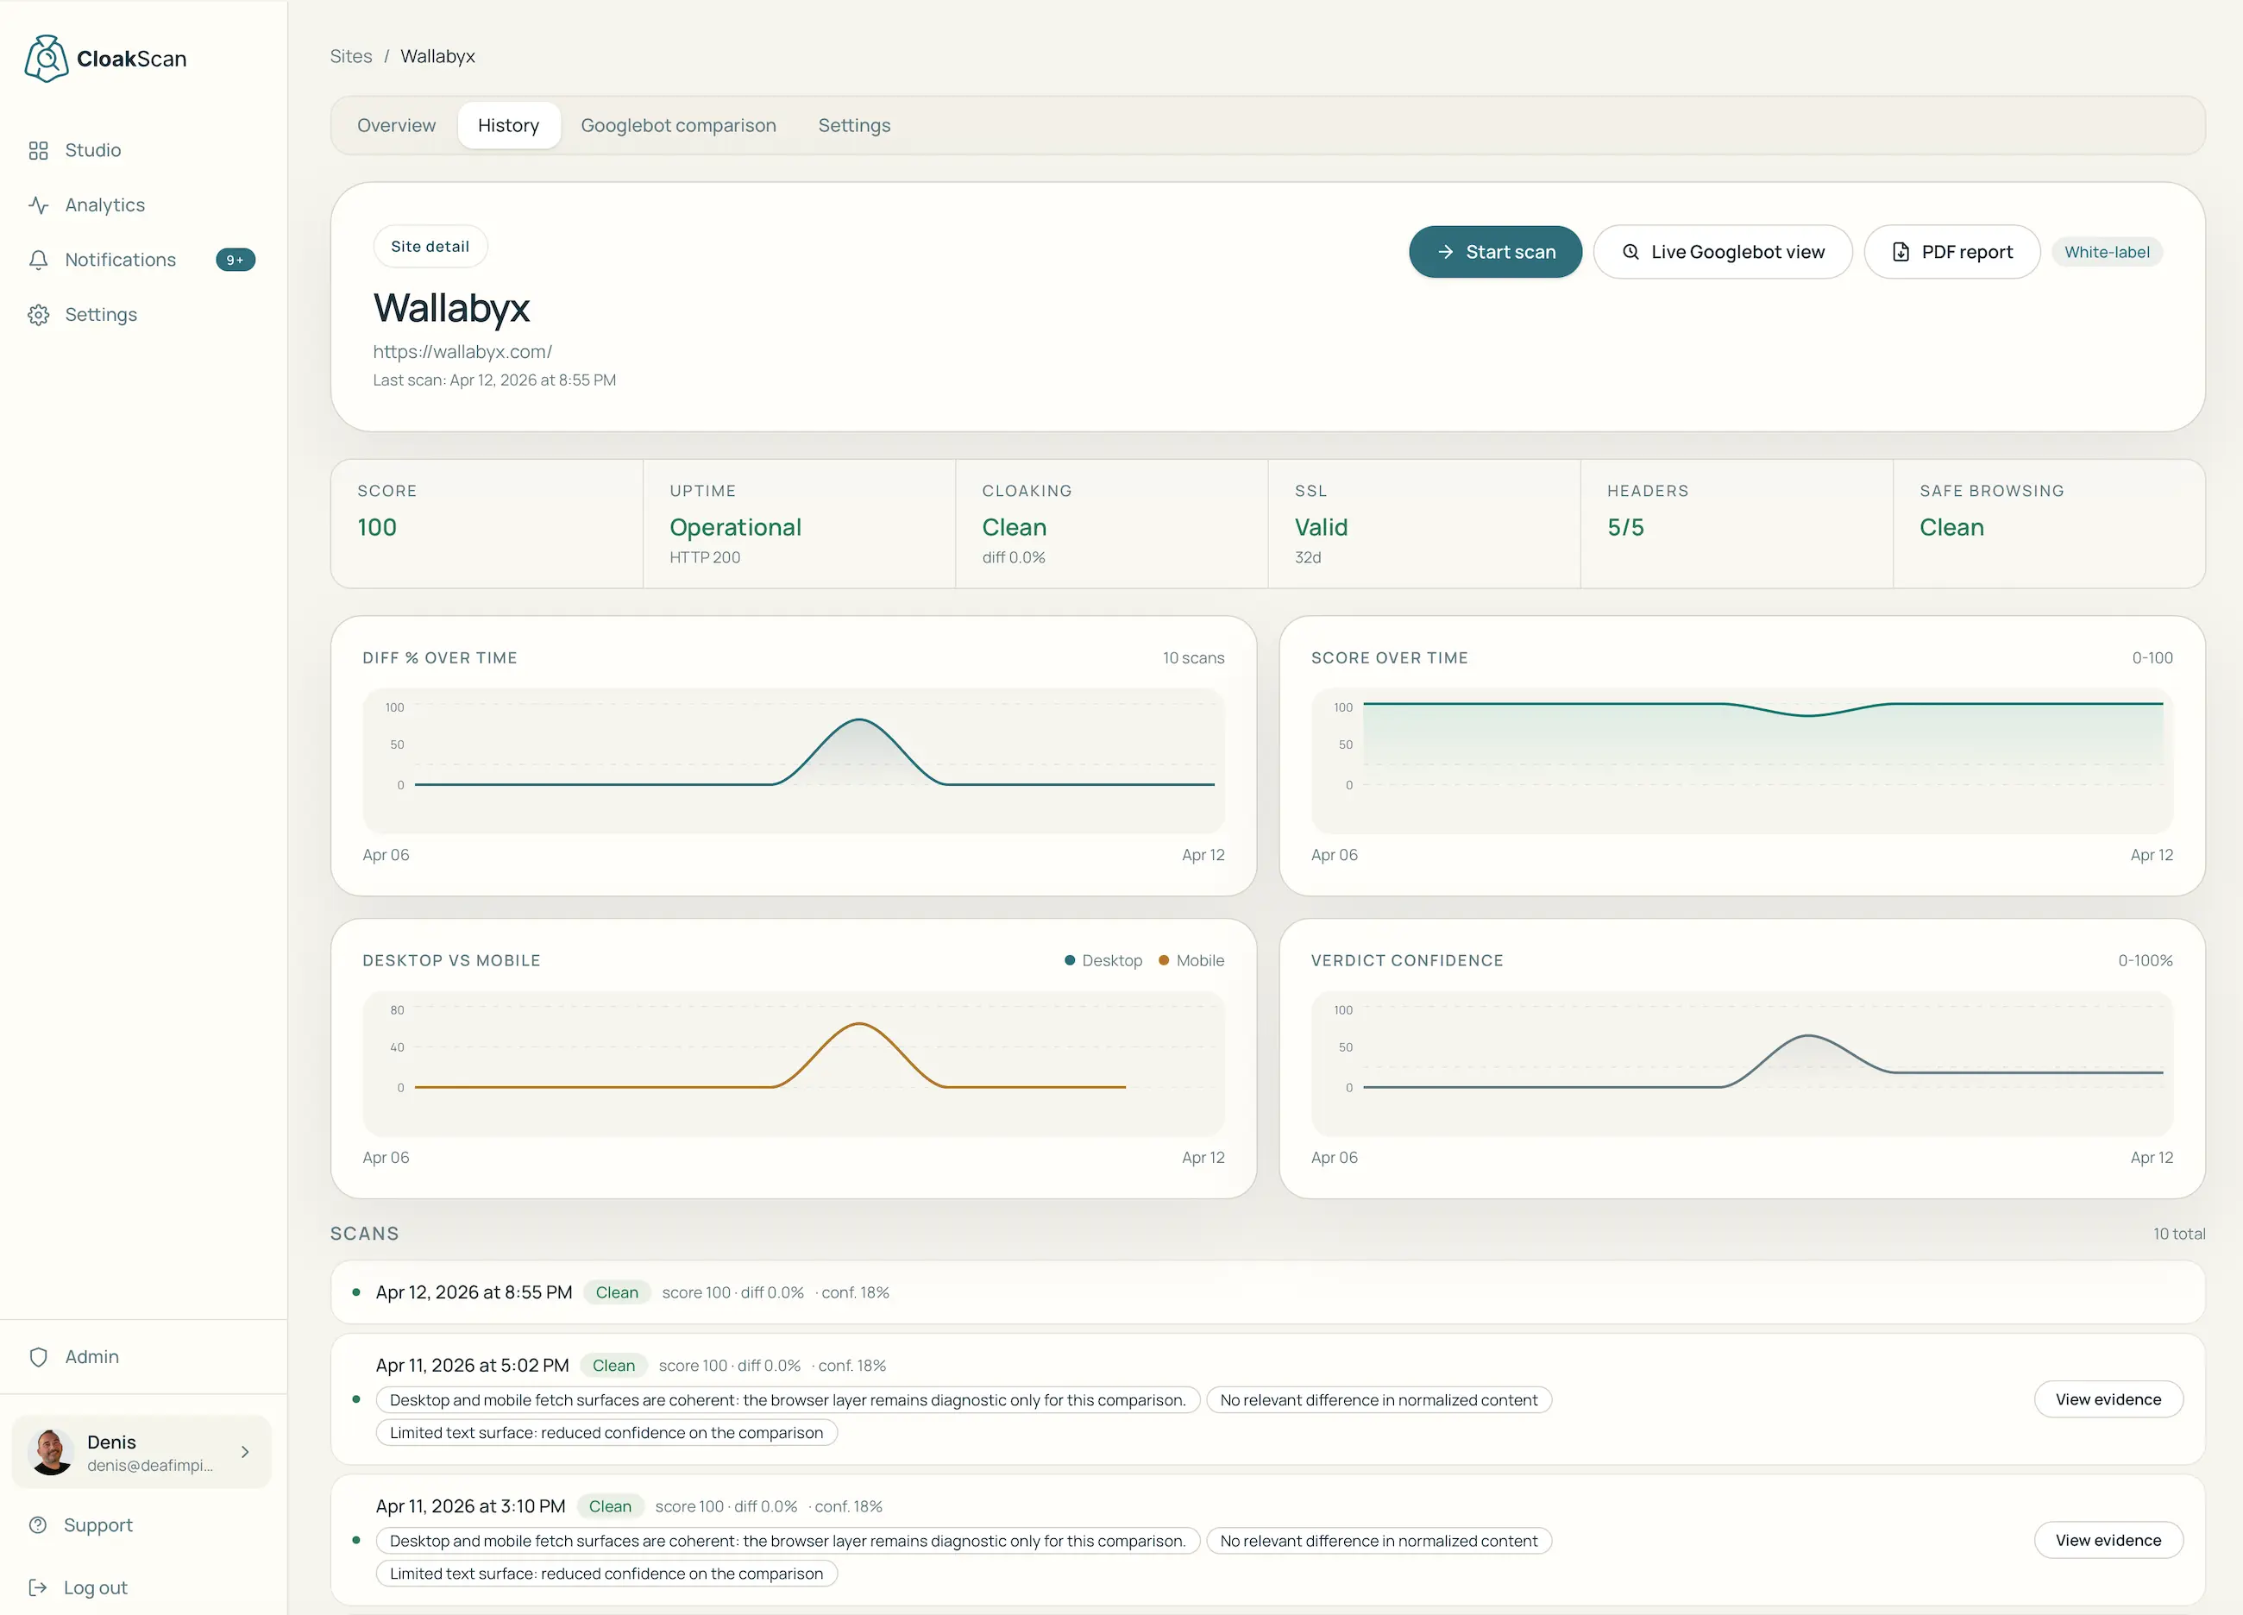Navigate back via the Sites breadcrumb
The width and height of the screenshot is (2243, 1615).
coord(351,56)
